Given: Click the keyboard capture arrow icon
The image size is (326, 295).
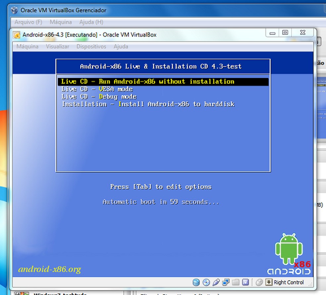Looking at the screenshot, I should point(269,282).
